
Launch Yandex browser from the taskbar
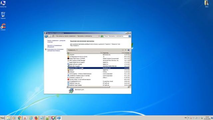[25, 118]
